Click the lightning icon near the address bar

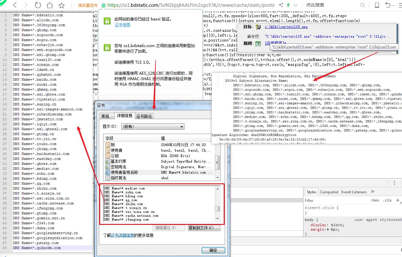(x=288, y=5)
